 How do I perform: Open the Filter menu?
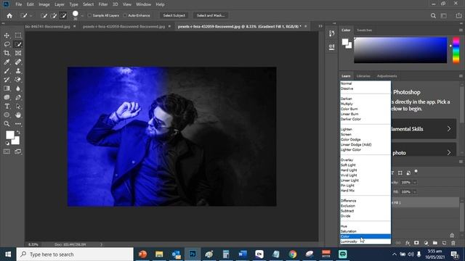click(103, 4)
